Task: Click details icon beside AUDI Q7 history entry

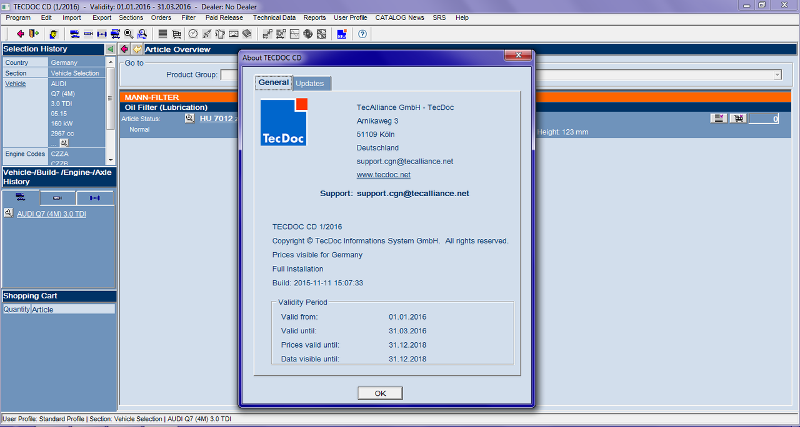Action: click(x=8, y=213)
